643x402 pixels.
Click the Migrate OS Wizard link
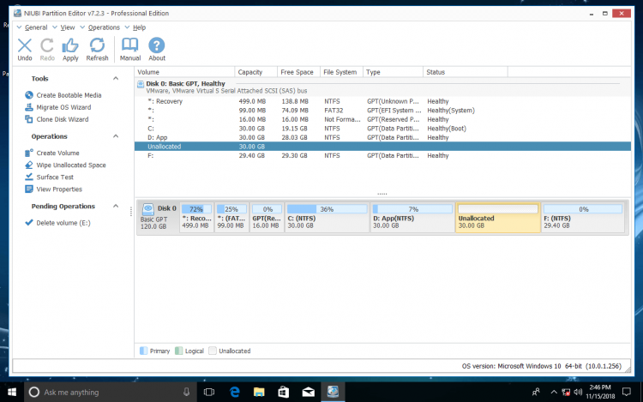[x=63, y=107]
